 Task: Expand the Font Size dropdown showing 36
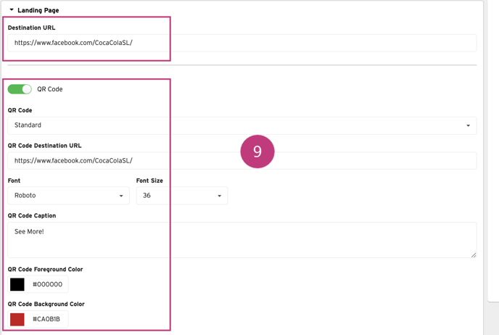click(181, 196)
